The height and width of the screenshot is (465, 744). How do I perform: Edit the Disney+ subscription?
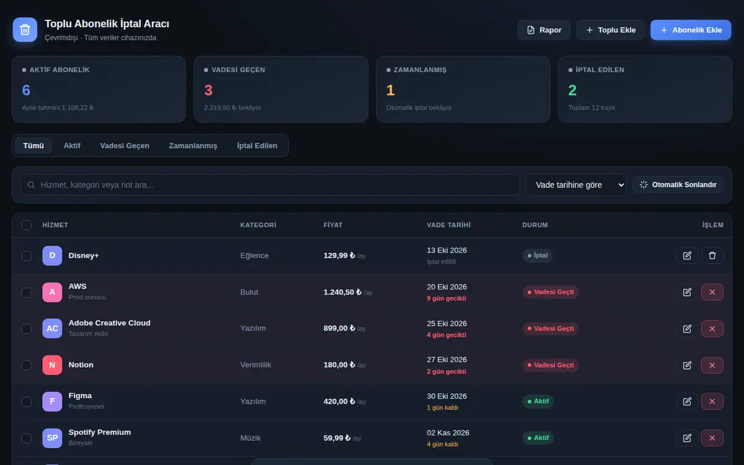[687, 255]
